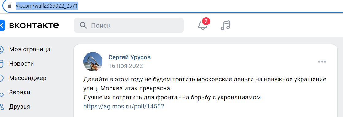Select Звонки in the sidebar
The image size is (343, 117).
tap(20, 92)
